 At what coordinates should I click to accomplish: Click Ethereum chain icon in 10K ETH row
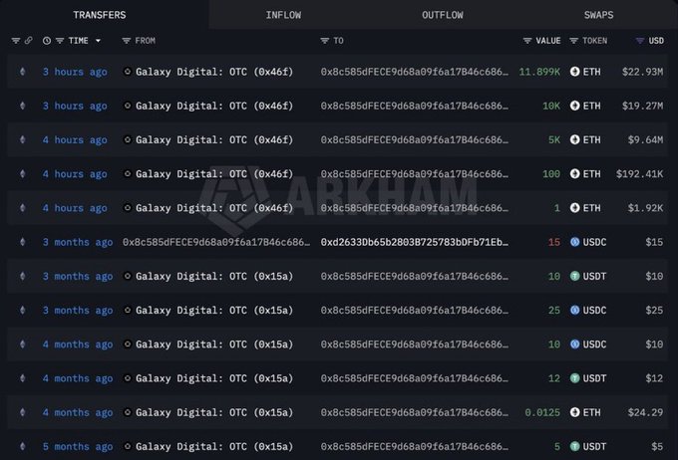pyautogui.click(x=23, y=106)
